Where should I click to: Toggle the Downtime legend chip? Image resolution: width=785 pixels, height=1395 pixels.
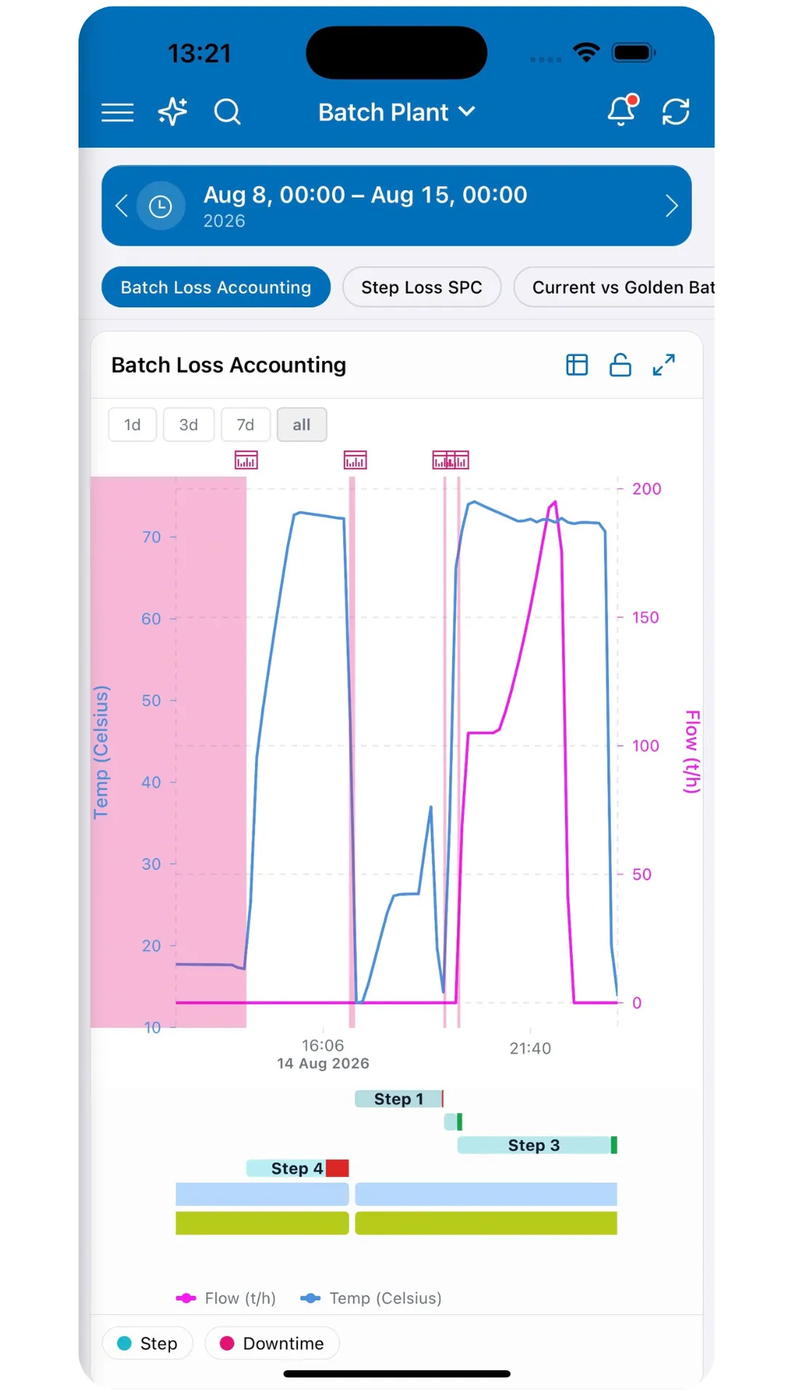[x=272, y=1343]
